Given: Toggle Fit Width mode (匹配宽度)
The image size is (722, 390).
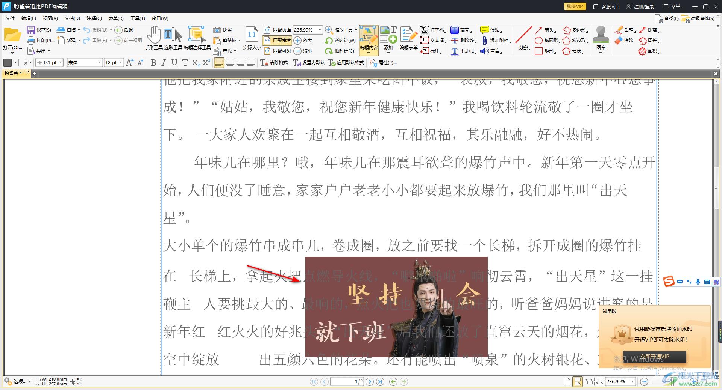Looking at the screenshot, I should (278, 40).
